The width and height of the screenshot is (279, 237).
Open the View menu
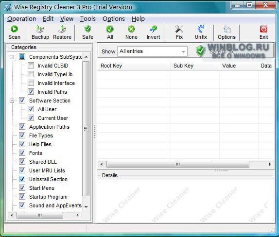point(67,18)
